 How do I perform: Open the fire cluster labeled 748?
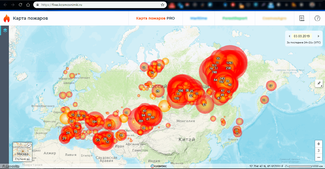coord(214,72)
